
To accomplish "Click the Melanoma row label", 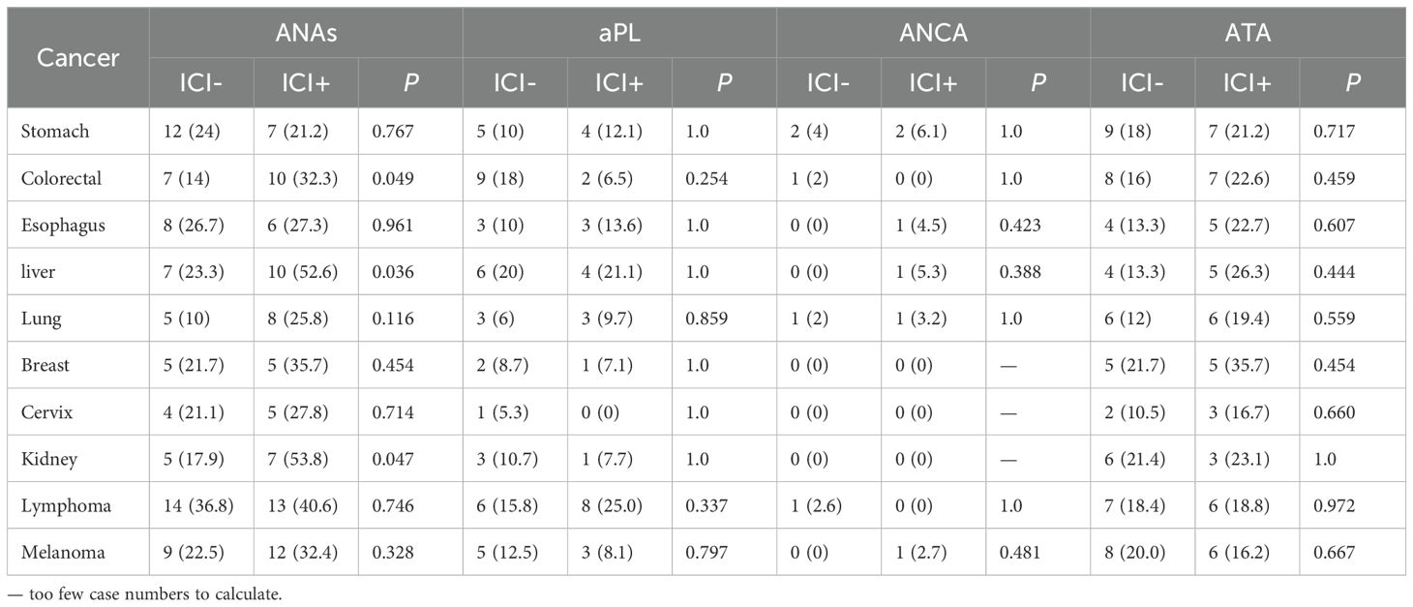I will pyautogui.click(x=63, y=554).
